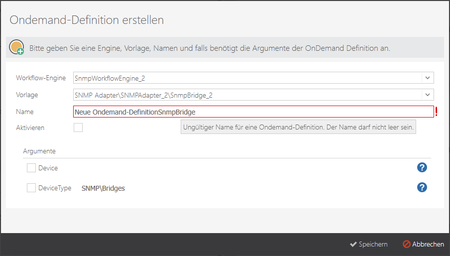Click into the Name input field
The height and width of the screenshot is (256, 450).
[x=253, y=112]
